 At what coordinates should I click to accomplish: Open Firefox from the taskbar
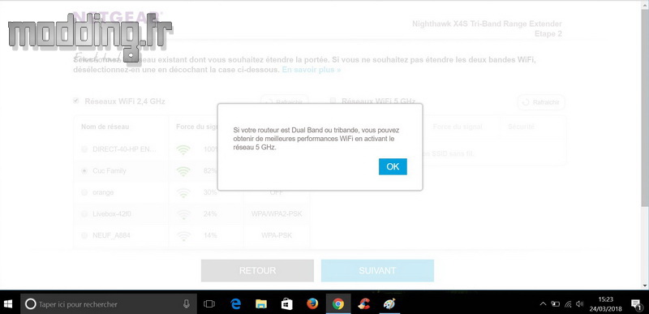click(312, 304)
